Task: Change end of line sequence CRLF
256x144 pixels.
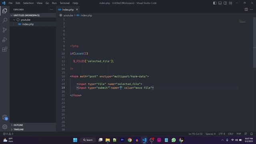Action: [x=231, y=134]
